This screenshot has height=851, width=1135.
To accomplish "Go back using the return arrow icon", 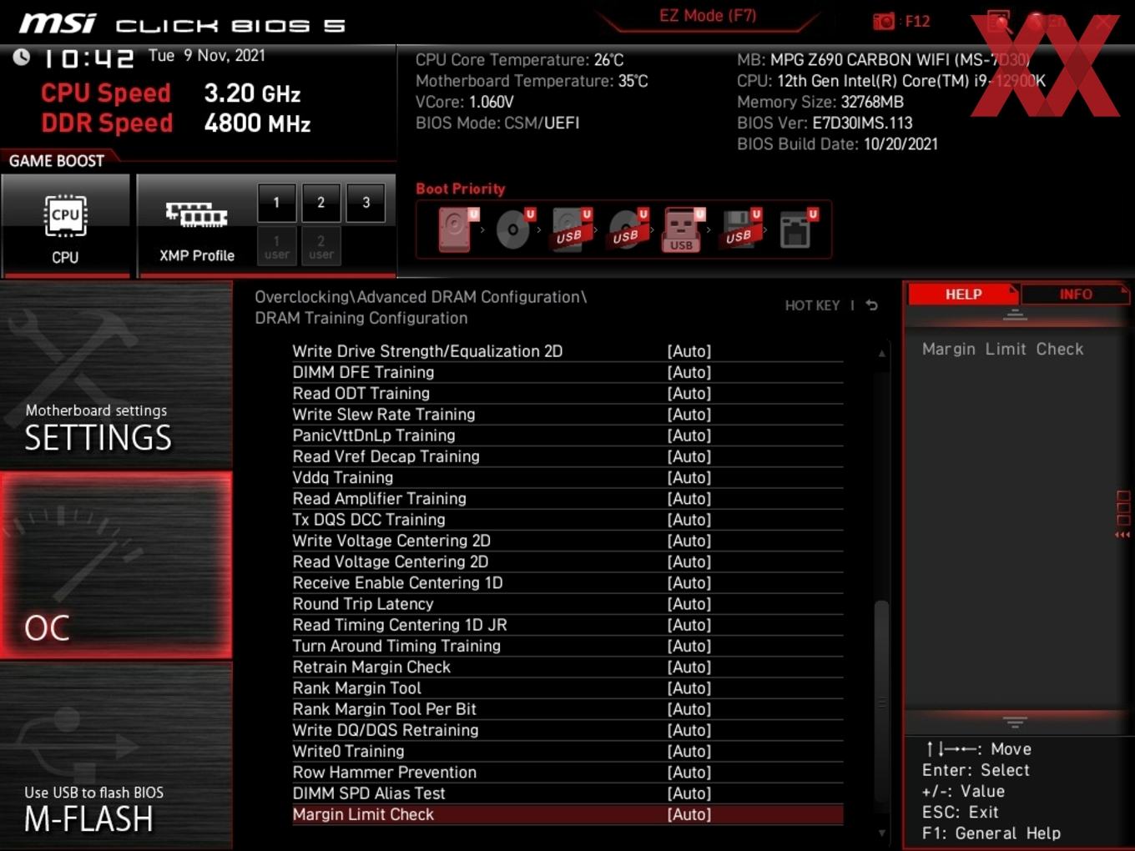I will [871, 305].
